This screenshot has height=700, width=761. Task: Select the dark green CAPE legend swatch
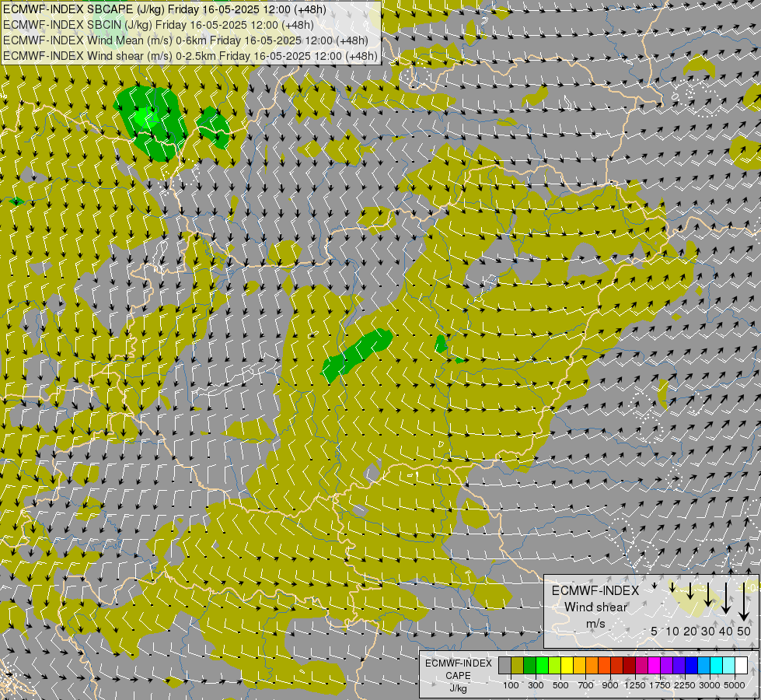tap(529, 666)
